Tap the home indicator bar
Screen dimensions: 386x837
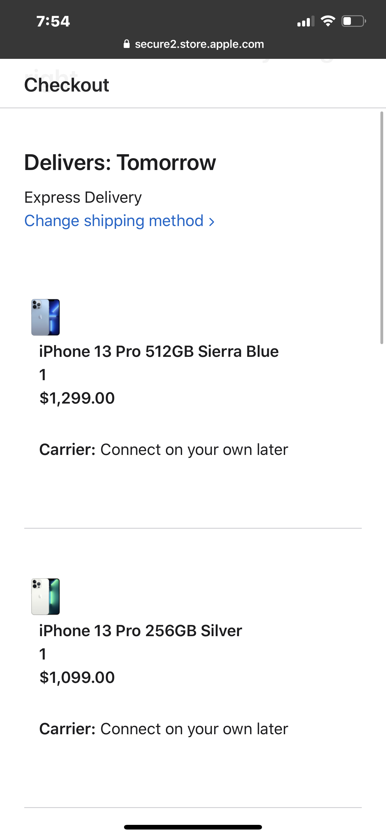[193, 827]
